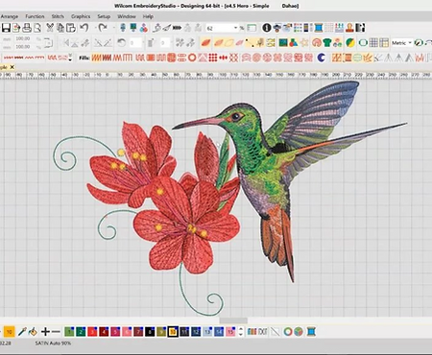
Task: Click the blue letter C icon
Action: [x=322, y=58]
